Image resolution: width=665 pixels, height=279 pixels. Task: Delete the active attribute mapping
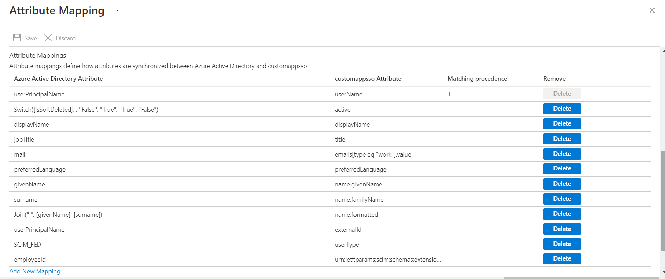(562, 109)
